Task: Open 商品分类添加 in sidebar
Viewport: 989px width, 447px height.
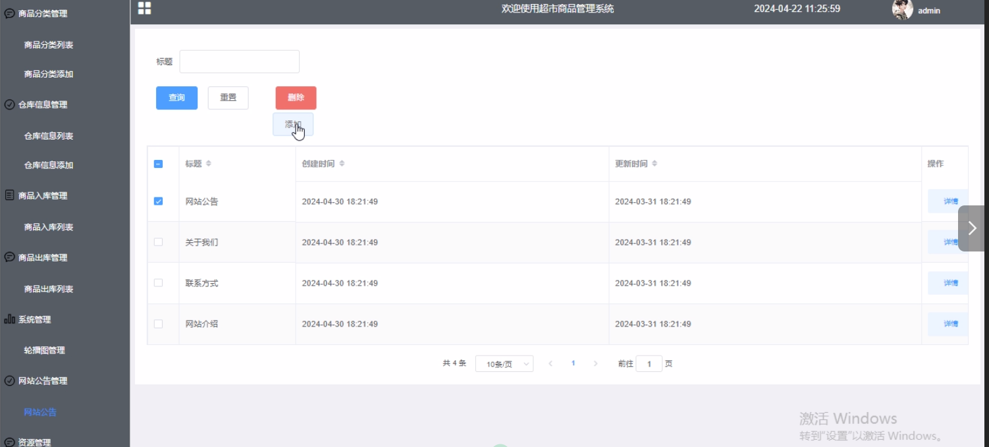Action: click(x=49, y=74)
